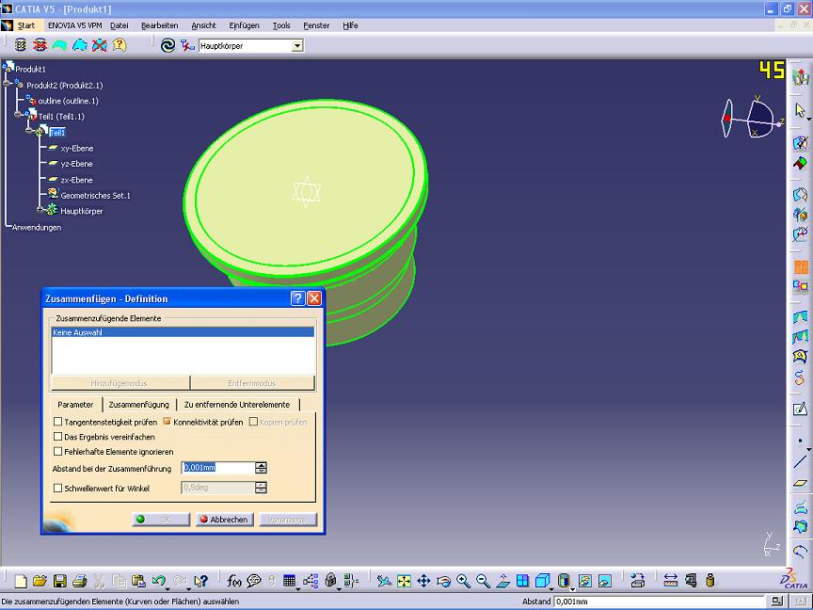Open the Tools menu

point(281,25)
